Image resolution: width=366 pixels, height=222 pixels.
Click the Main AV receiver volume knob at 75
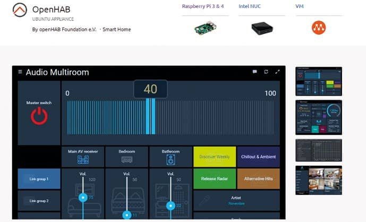pyautogui.click(x=83, y=198)
